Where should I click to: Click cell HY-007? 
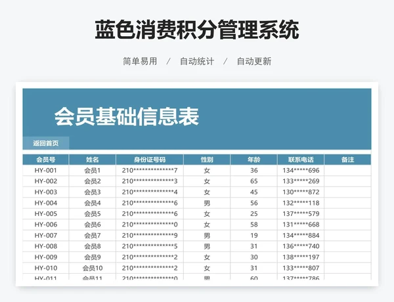[x=46, y=236]
